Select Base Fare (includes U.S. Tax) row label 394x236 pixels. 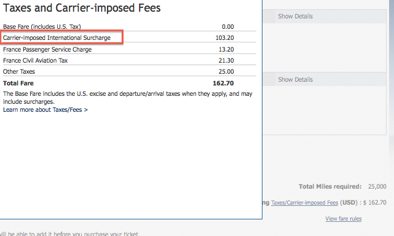[42, 26]
